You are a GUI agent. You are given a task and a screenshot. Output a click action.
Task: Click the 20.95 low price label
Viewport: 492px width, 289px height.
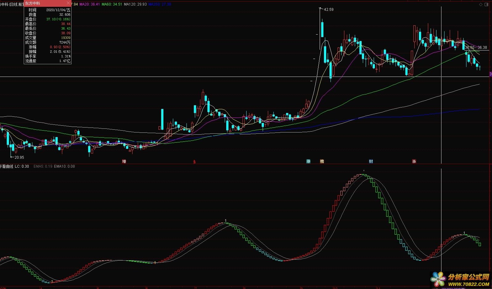tap(19, 157)
